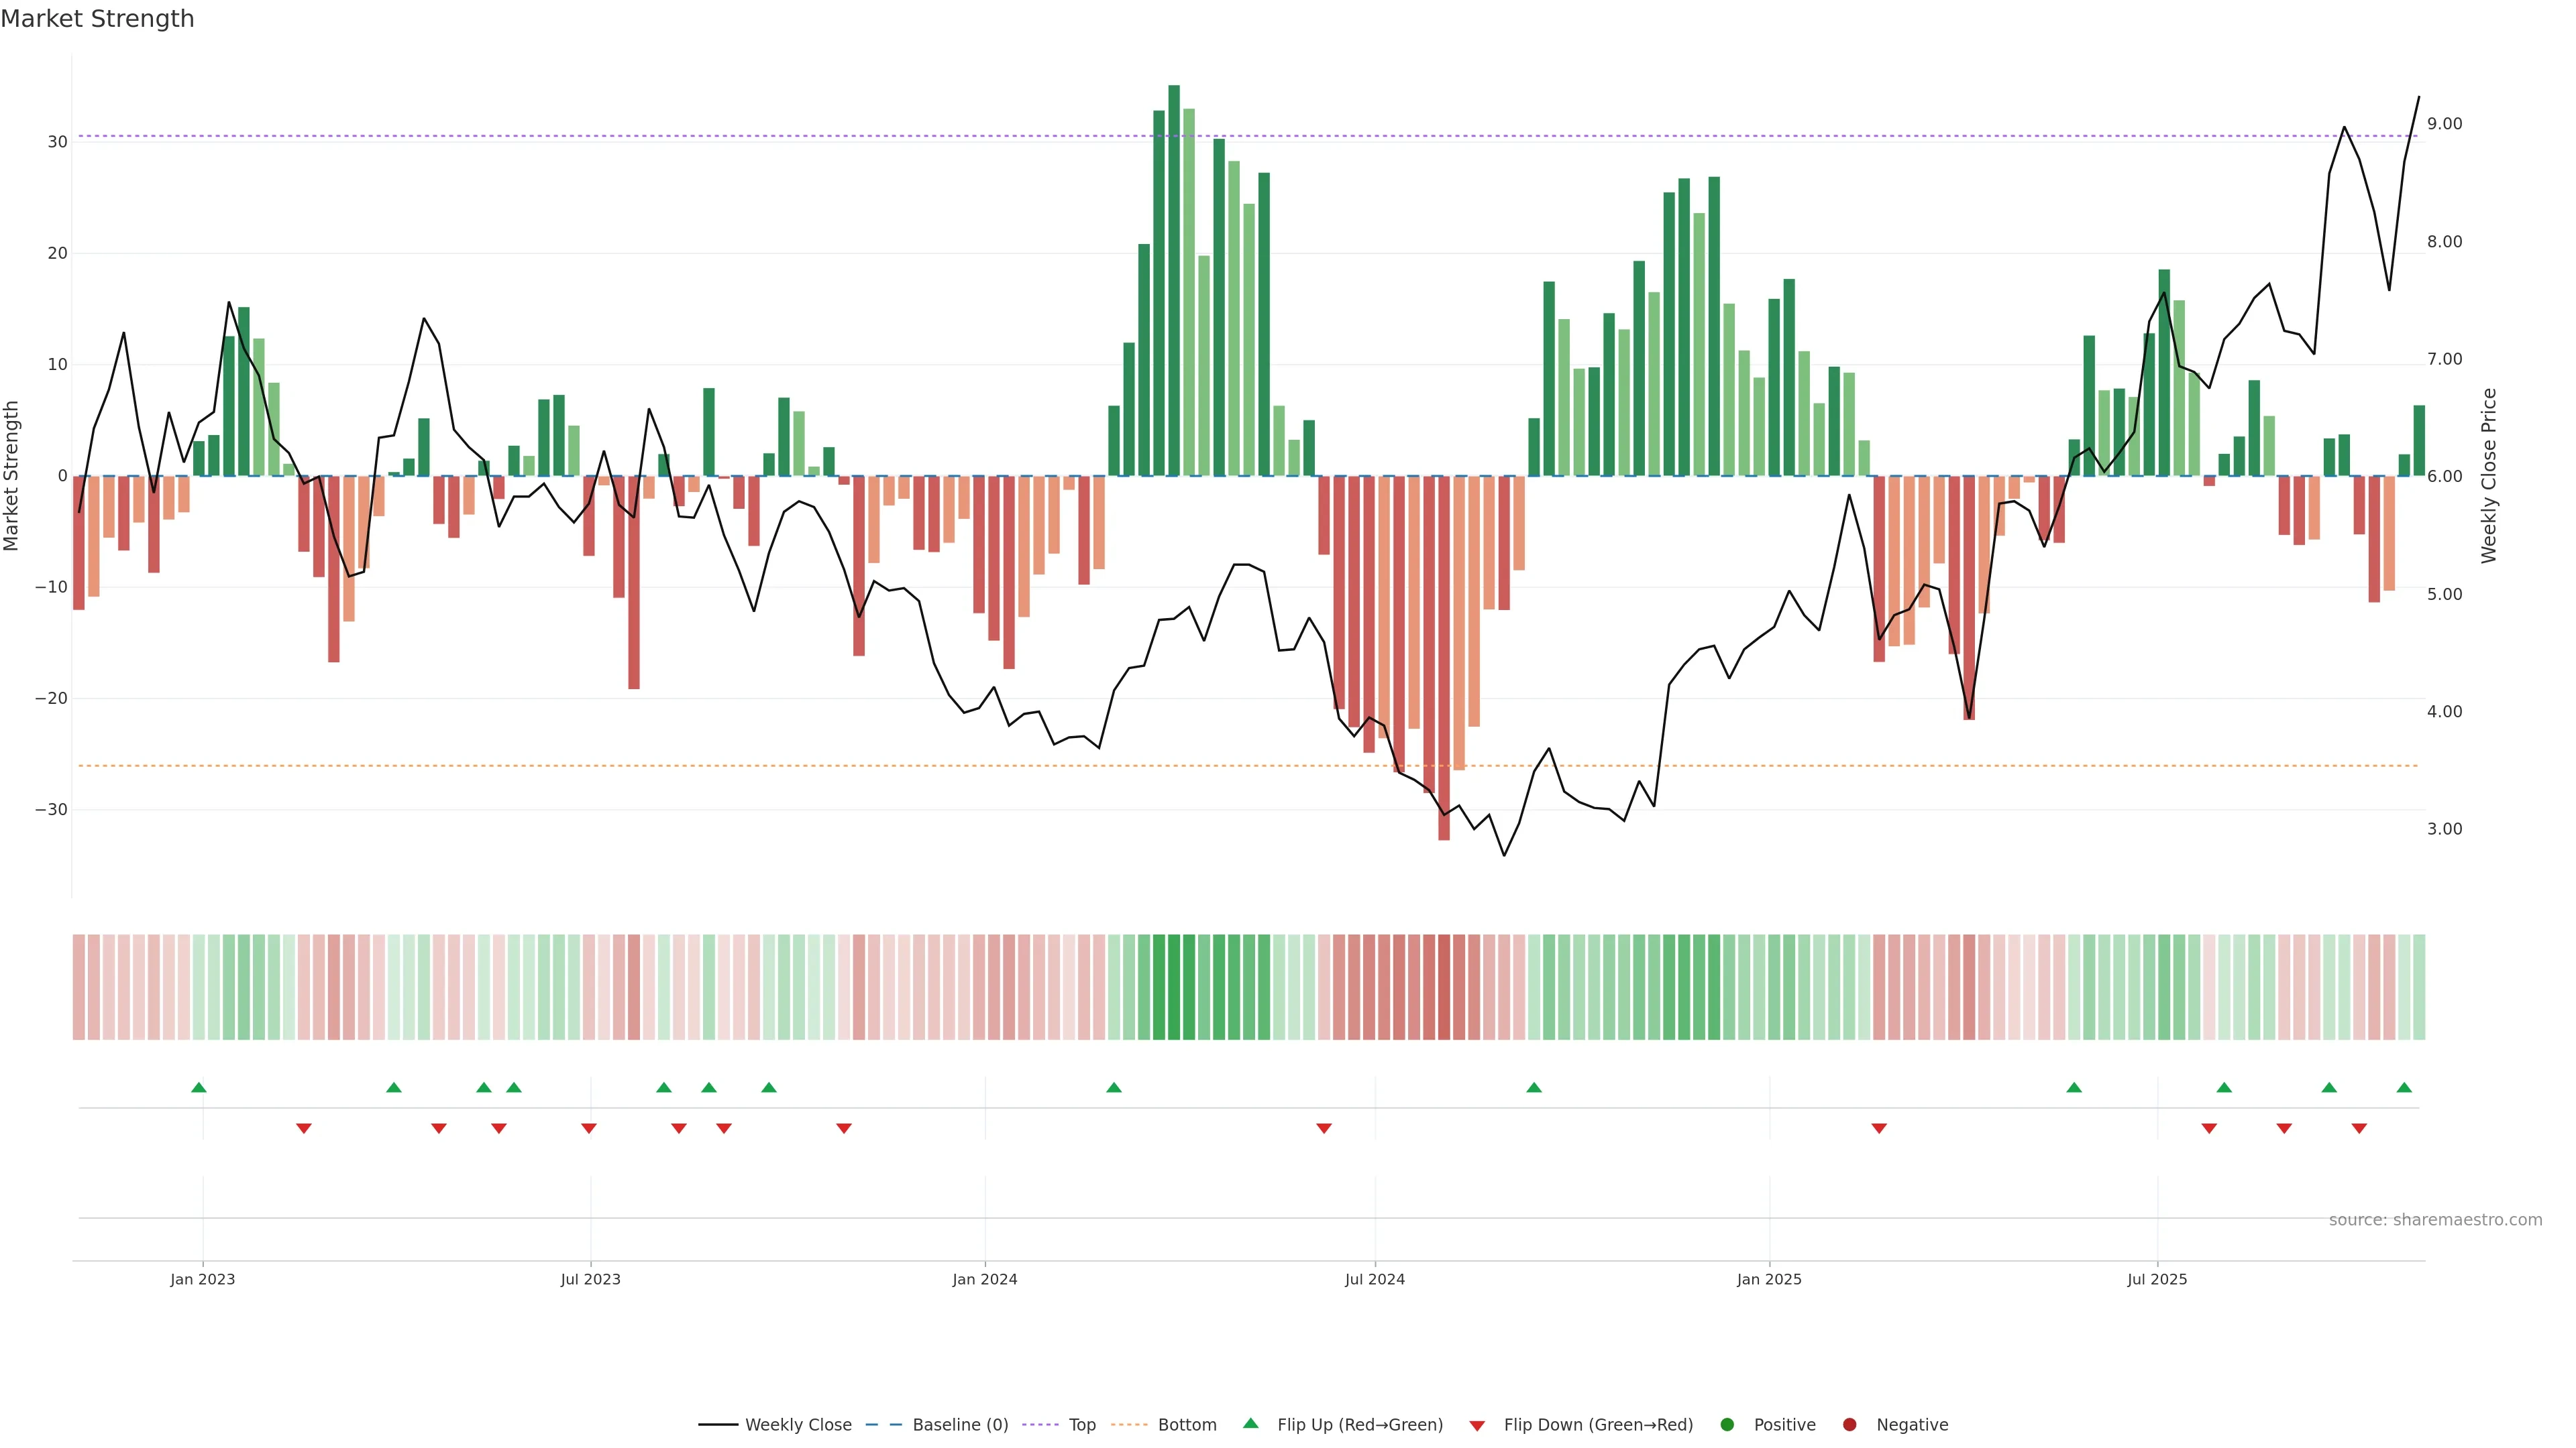The height and width of the screenshot is (1448, 2576).
Task: Click the Jan 2024 x-axis label
Action: [x=984, y=1279]
